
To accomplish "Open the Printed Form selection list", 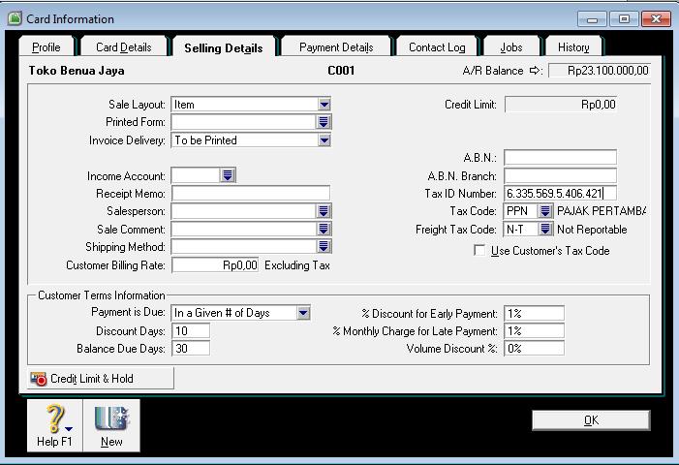I will click(x=324, y=122).
